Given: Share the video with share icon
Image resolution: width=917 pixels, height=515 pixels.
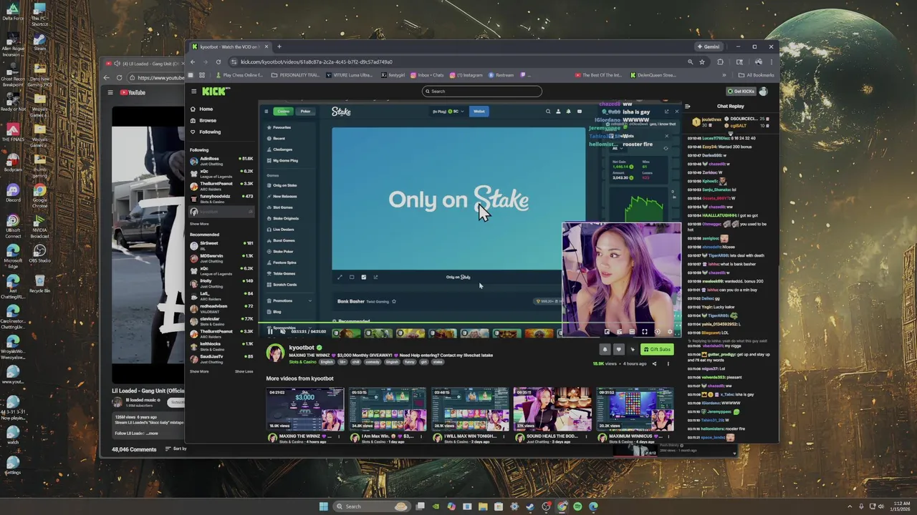Looking at the screenshot, I should click(653, 363).
